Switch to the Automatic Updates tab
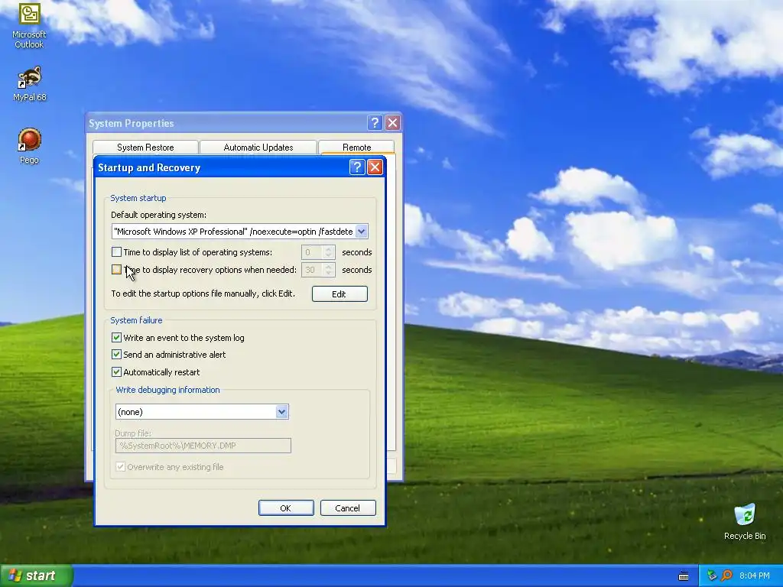 coord(258,148)
